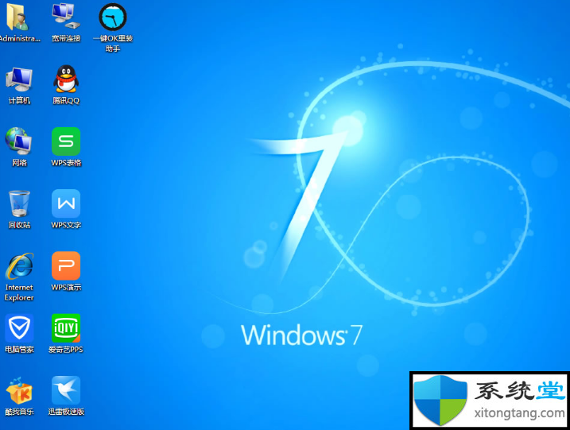Launch WPS表格 green spreadsheet icon
This screenshot has width=570, height=430.
click(x=66, y=141)
